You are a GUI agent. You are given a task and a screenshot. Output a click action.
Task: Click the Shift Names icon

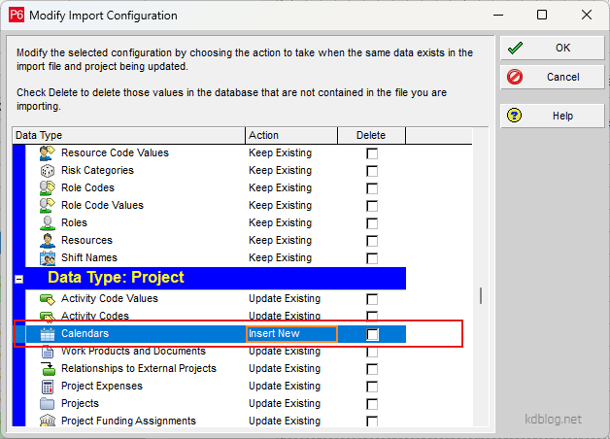click(x=47, y=258)
